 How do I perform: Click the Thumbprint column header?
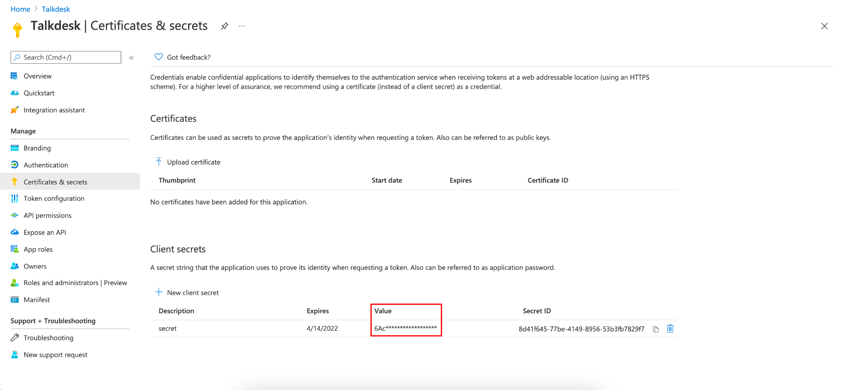coord(177,180)
